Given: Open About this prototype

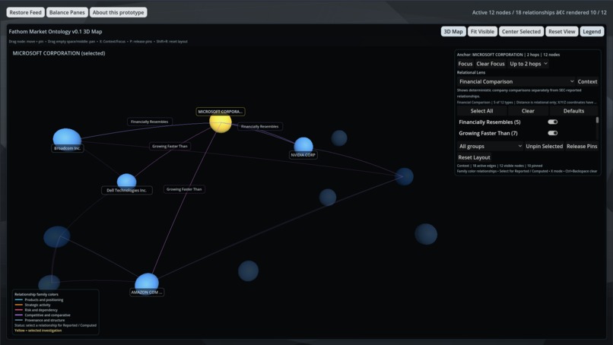Looking at the screenshot, I should 118,12.
